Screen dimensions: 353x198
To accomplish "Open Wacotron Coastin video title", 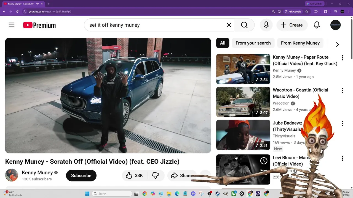I will point(300,93).
